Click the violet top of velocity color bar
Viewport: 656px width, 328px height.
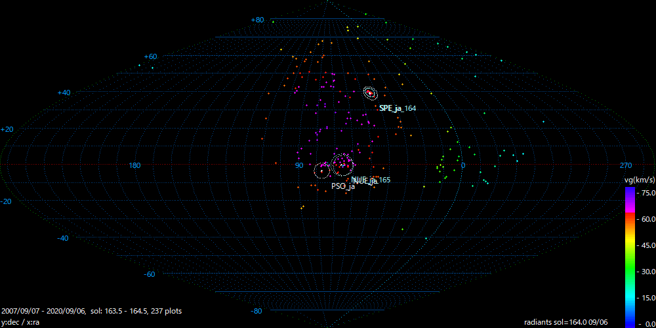tap(630, 192)
